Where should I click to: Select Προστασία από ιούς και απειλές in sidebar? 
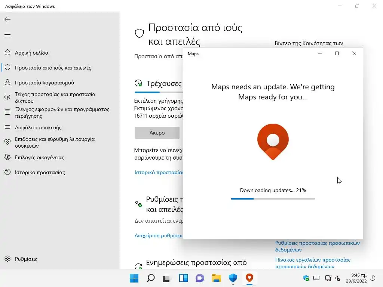(53, 68)
